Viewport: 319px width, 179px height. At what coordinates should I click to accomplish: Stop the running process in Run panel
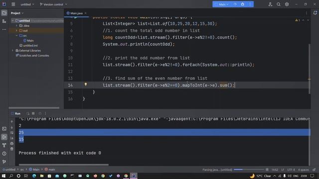[33, 113]
